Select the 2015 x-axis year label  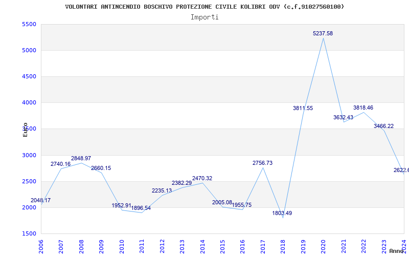click(x=222, y=247)
